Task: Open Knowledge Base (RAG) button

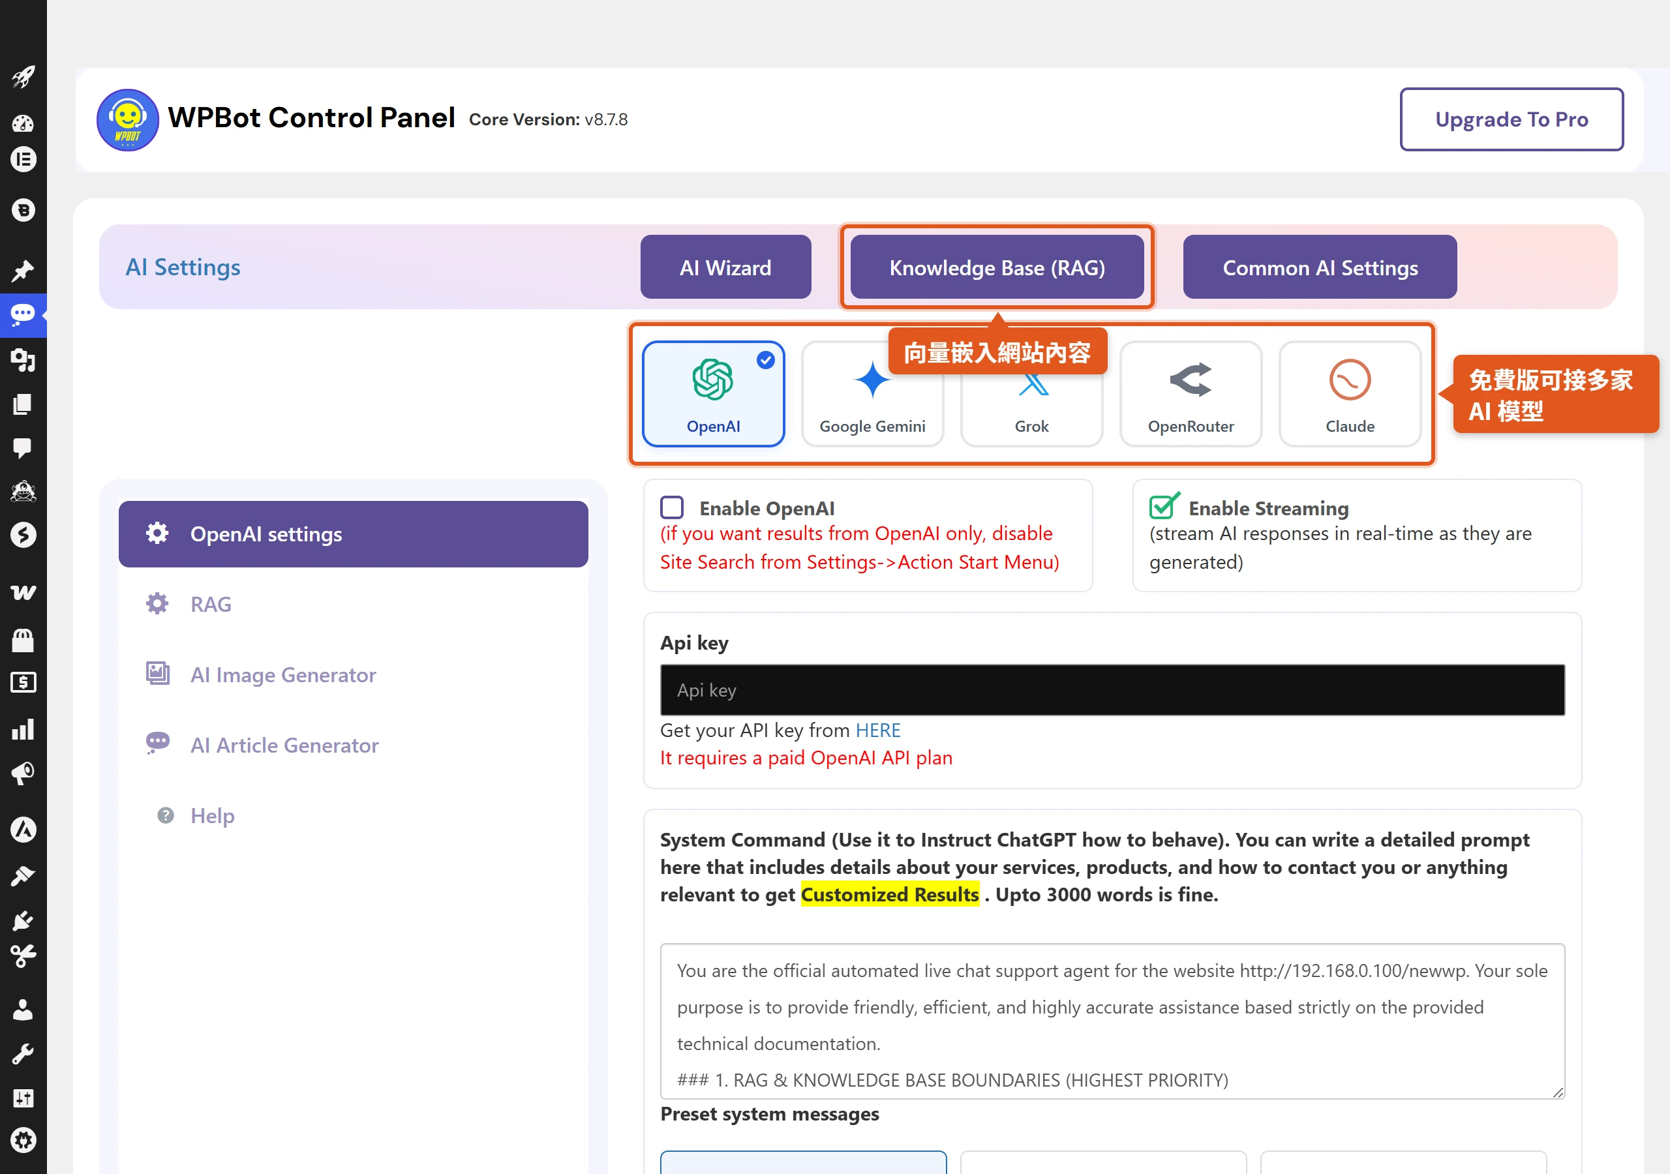Action: point(997,267)
